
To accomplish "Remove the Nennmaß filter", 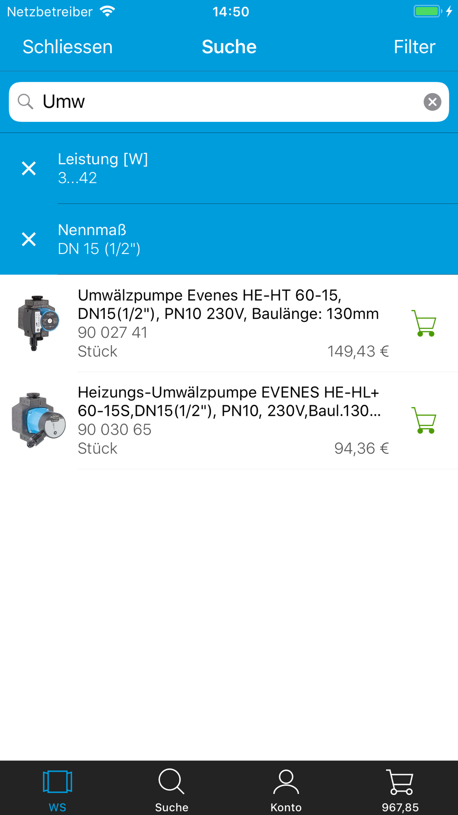I will pyautogui.click(x=29, y=239).
